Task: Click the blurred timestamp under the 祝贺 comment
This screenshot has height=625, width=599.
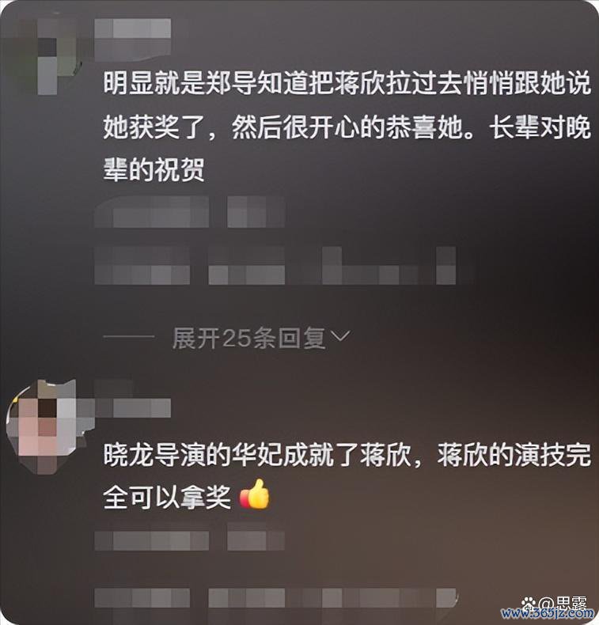Action: click(152, 212)
